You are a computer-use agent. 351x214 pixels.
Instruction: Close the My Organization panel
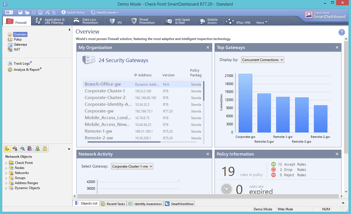point(208,48)
